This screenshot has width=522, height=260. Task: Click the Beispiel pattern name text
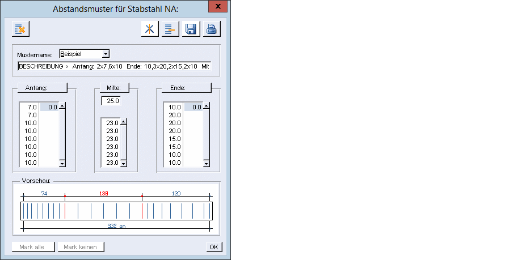pyautogui.click(x=71, y=54)
